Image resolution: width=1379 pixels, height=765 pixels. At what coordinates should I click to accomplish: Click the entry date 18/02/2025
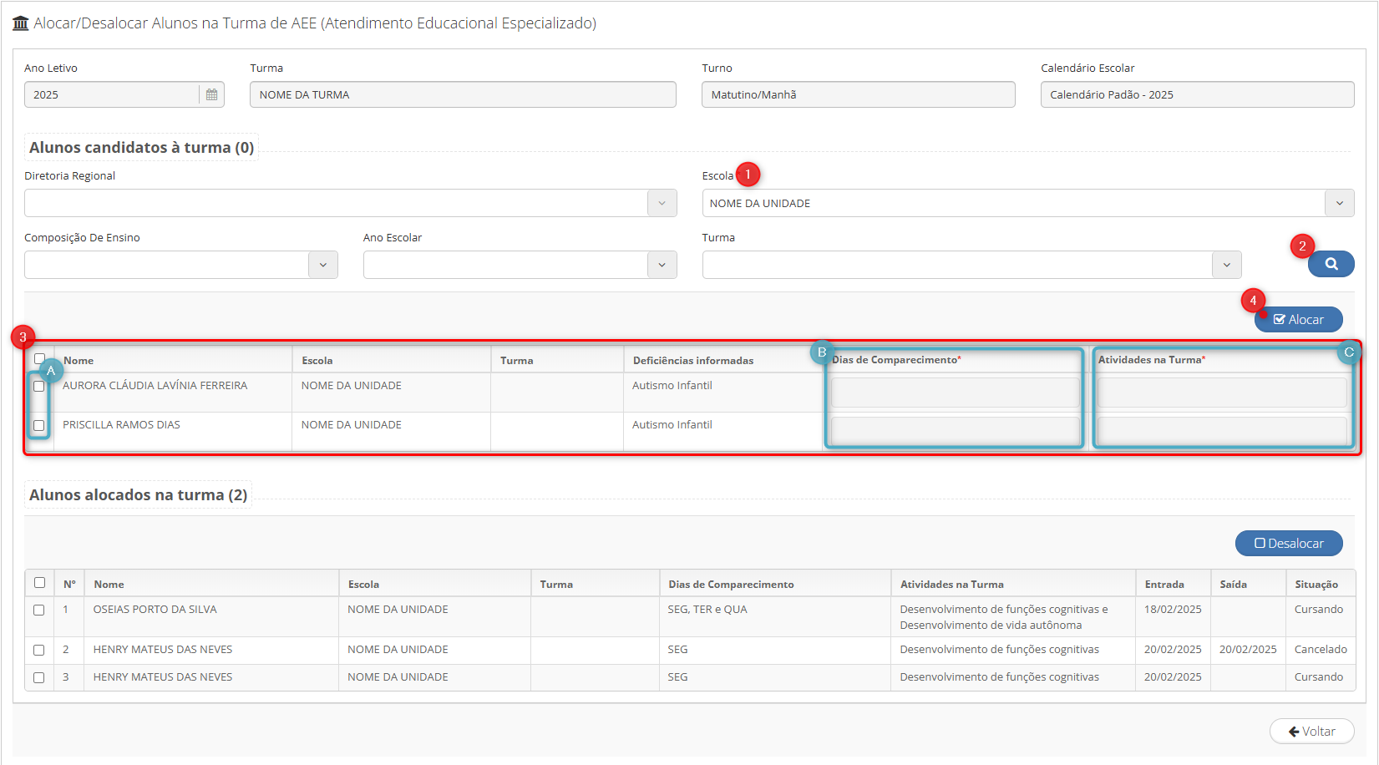1173,609
